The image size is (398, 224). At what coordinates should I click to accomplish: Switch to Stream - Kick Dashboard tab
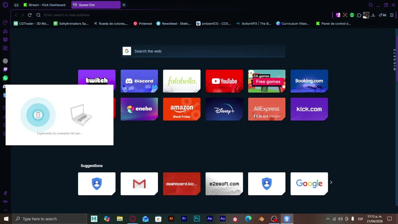click(x=45, y=5)
